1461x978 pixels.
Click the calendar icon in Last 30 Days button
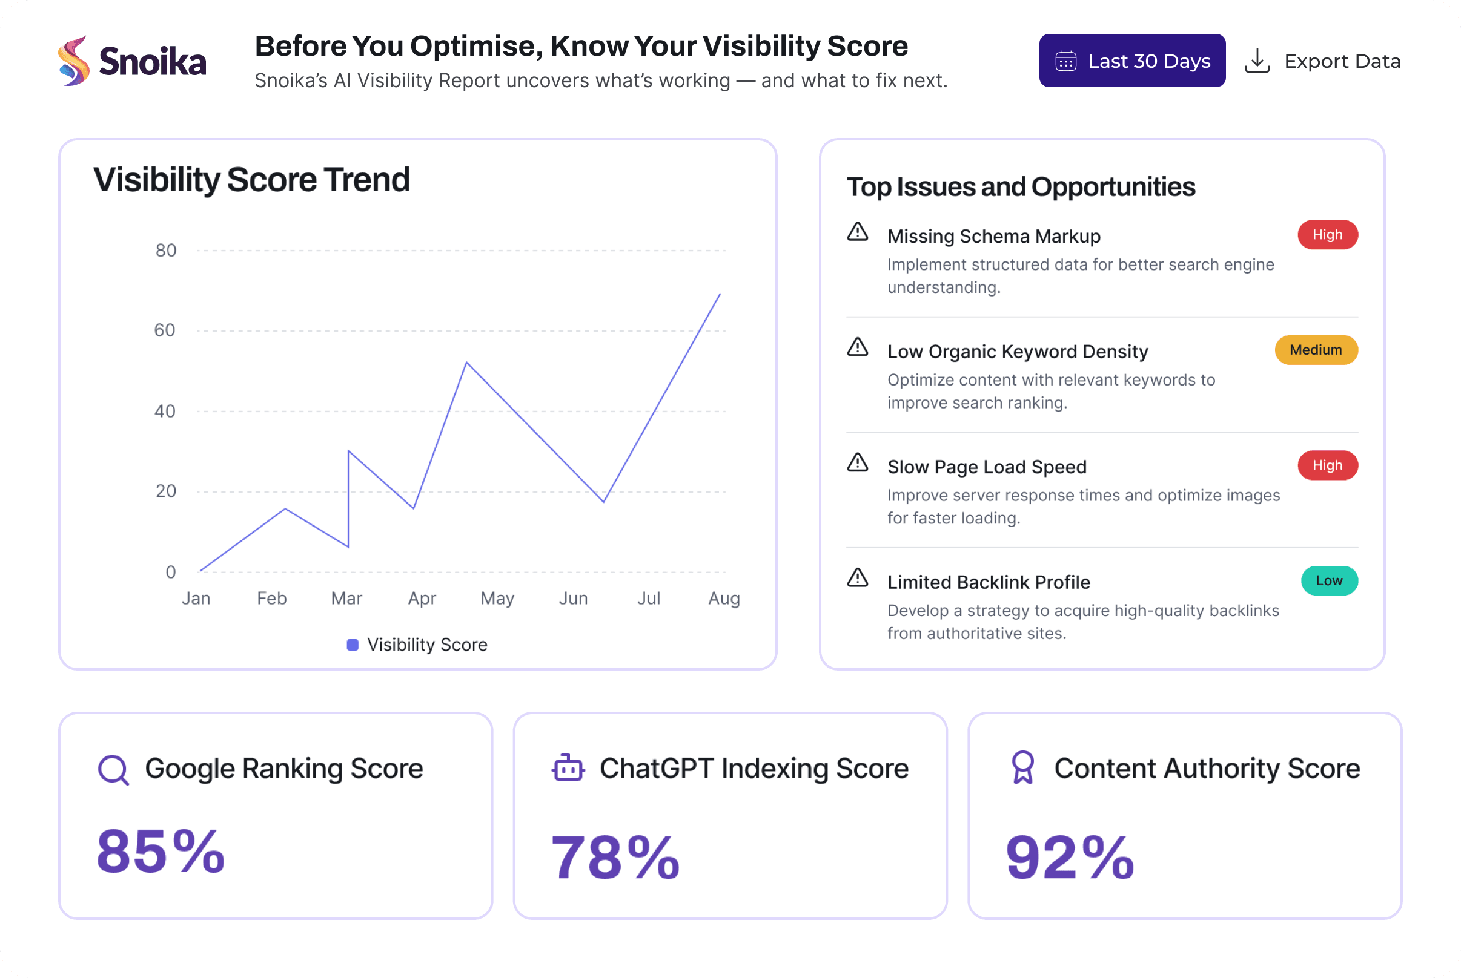[1067, 61]
